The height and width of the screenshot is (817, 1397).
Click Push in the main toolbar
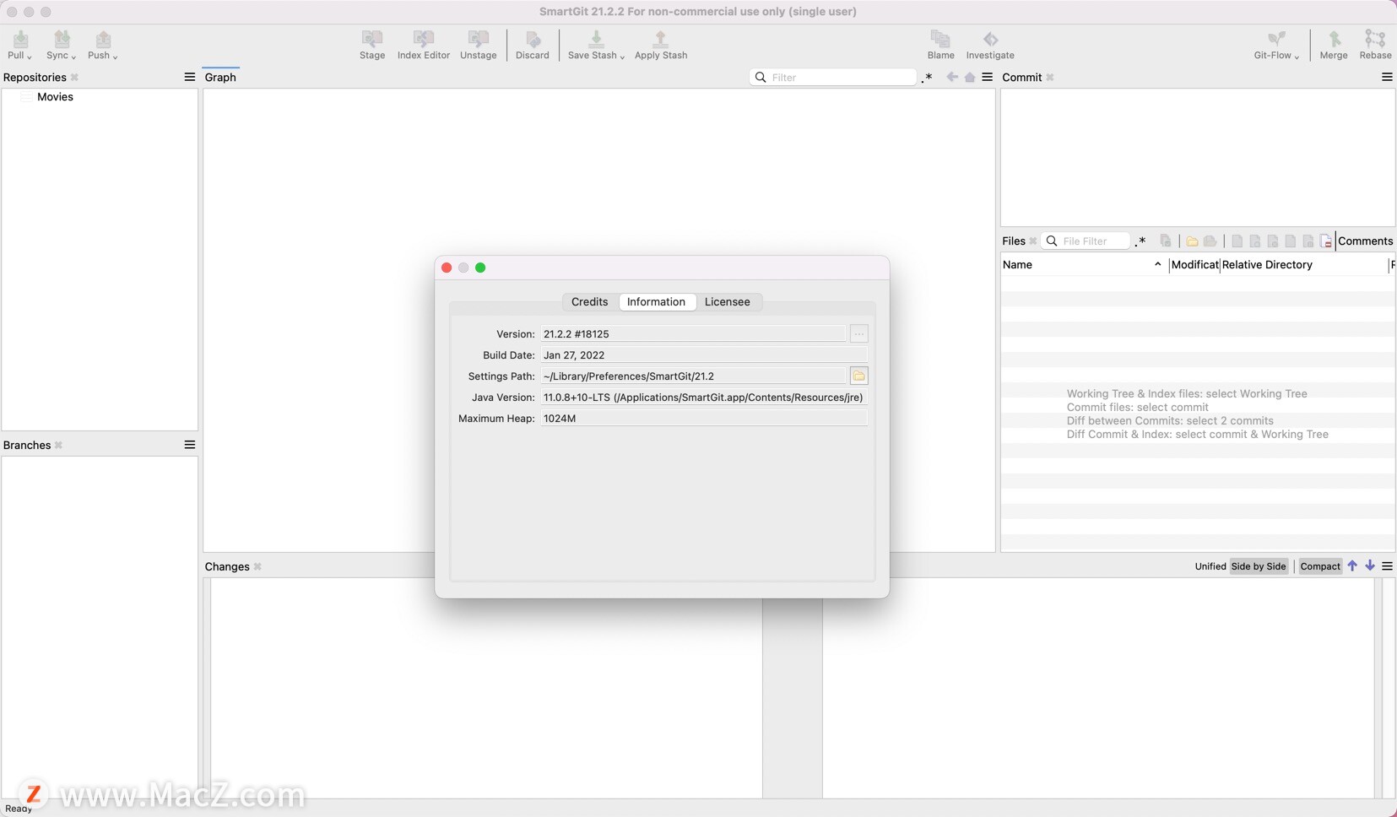(102, 45)
